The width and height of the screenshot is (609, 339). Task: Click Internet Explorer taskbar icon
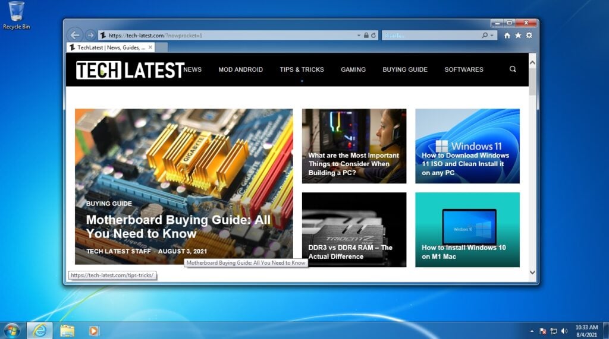[40, 331]
